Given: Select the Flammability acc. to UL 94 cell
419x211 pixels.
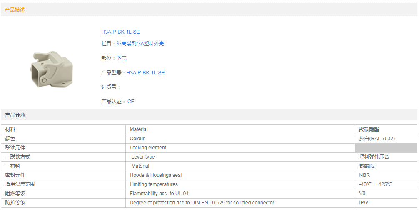Looking at the screenshot, I should (159, 194).
